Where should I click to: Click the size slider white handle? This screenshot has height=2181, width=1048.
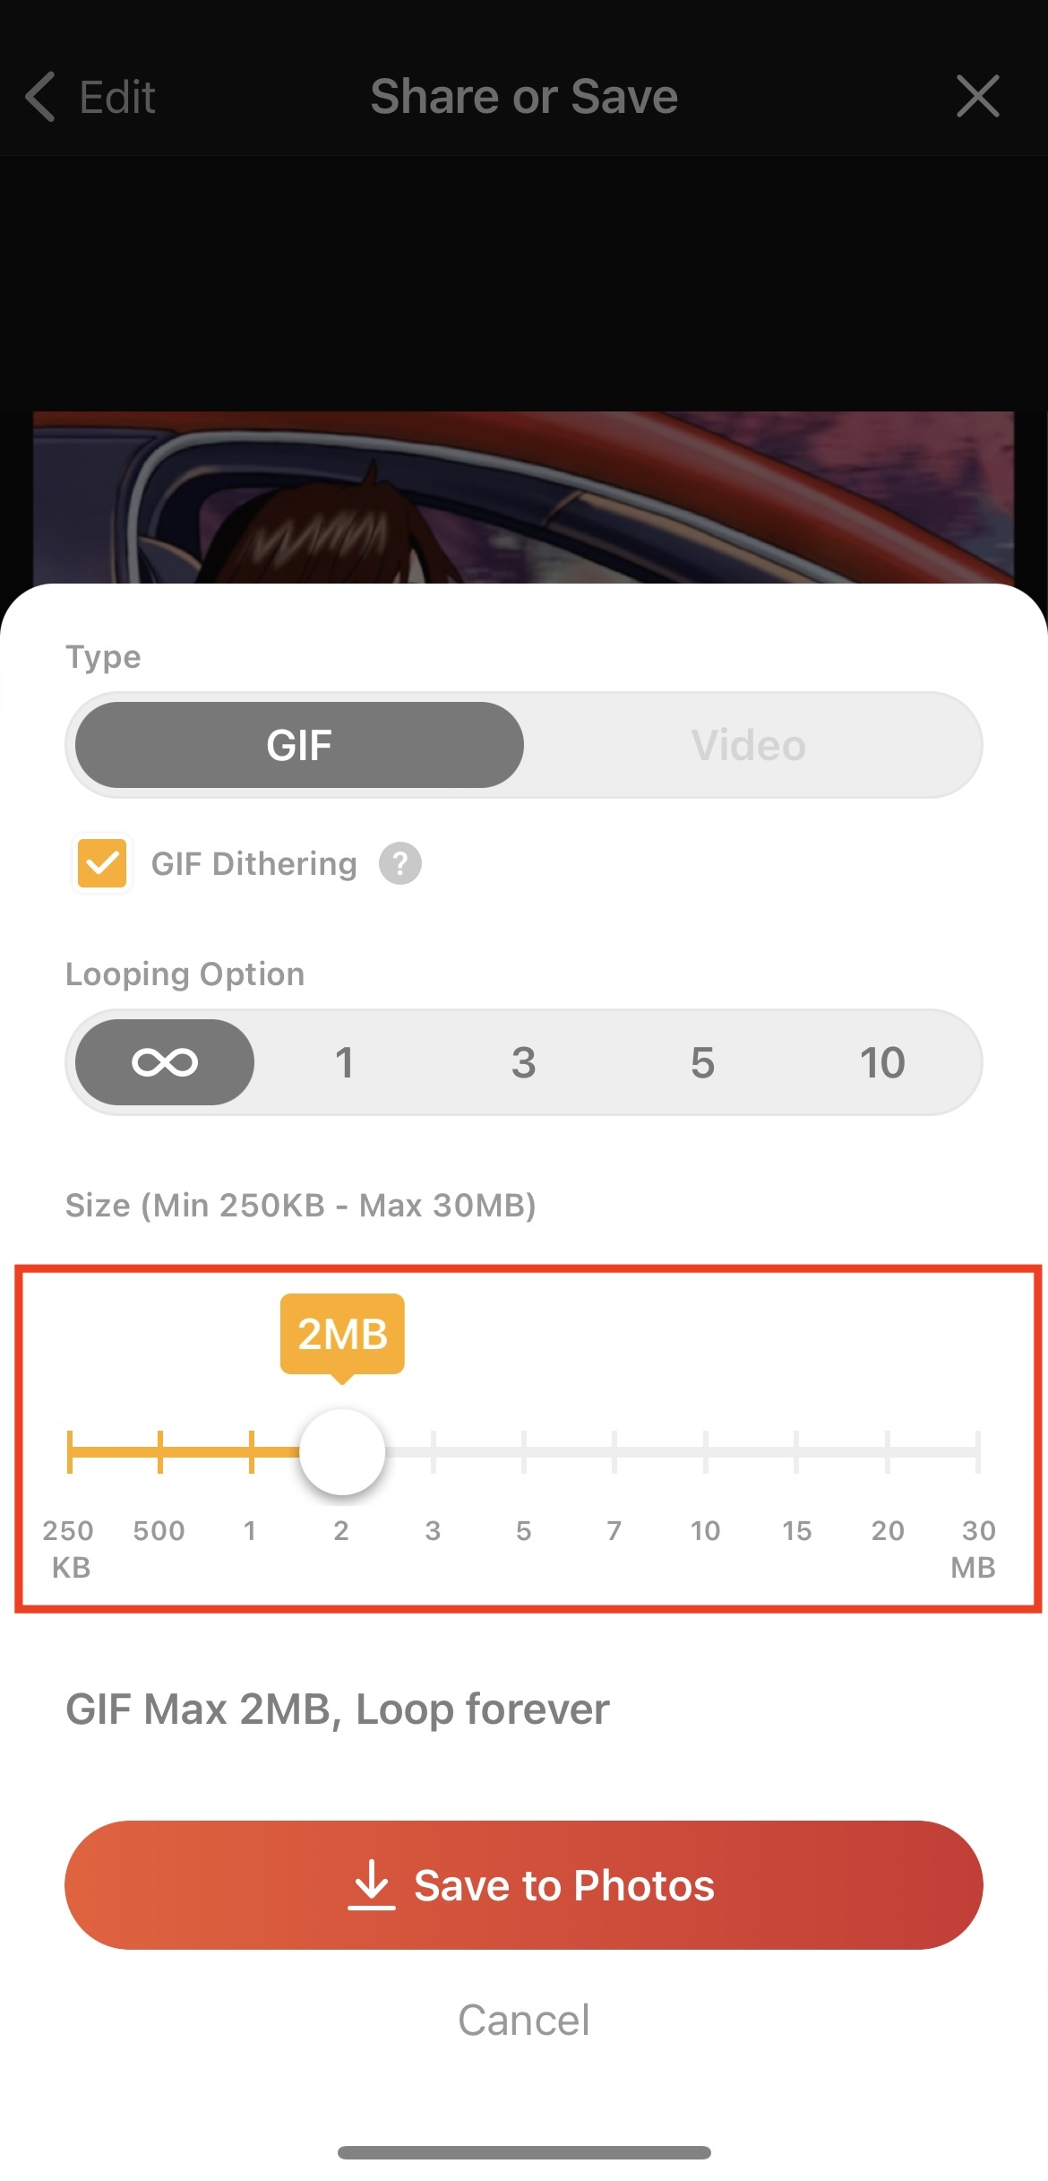[342, 1451]
